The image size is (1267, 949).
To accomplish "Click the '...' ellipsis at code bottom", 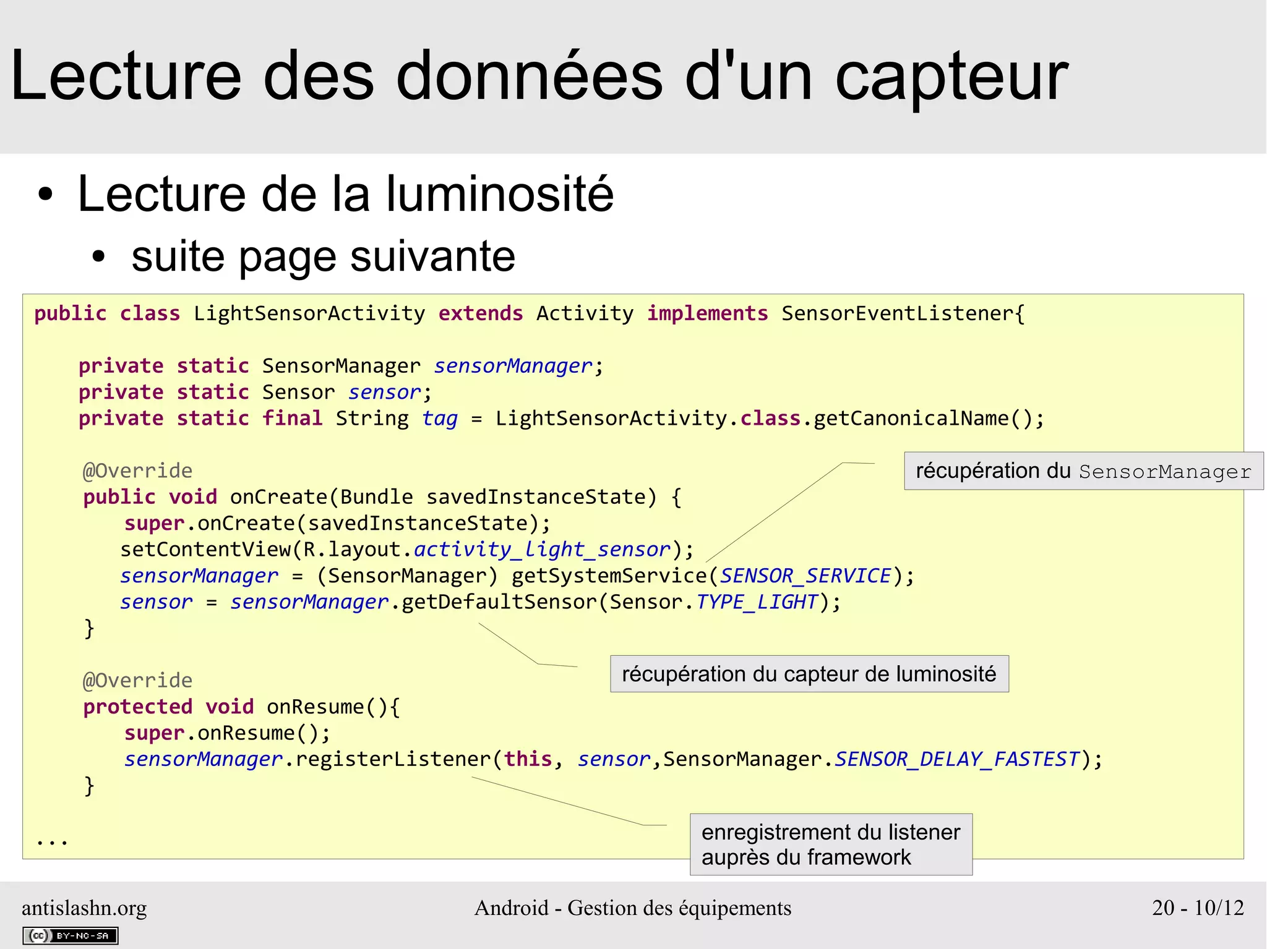I will tap(52, 841).
